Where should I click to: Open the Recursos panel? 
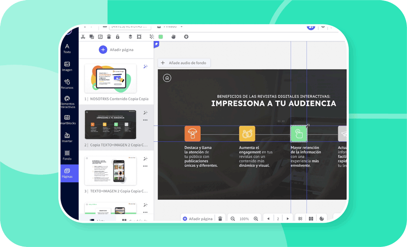[67, 84]
